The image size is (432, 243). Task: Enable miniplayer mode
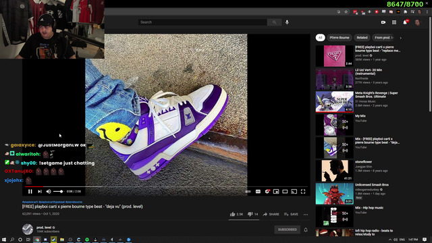tap(276, 192)
